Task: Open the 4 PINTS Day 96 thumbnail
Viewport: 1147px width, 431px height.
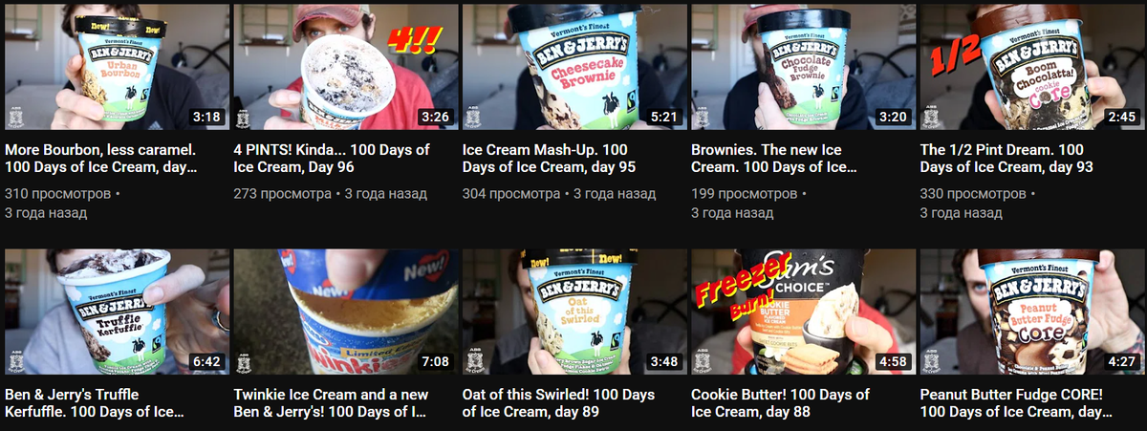Action: [x=346, y=67]
